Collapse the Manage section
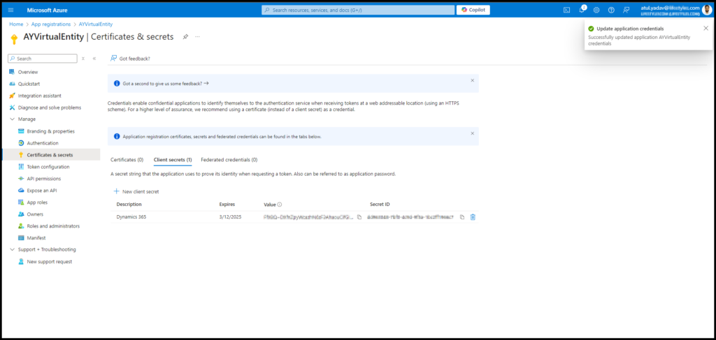This screenshot has width=716, height=340. 12,119
